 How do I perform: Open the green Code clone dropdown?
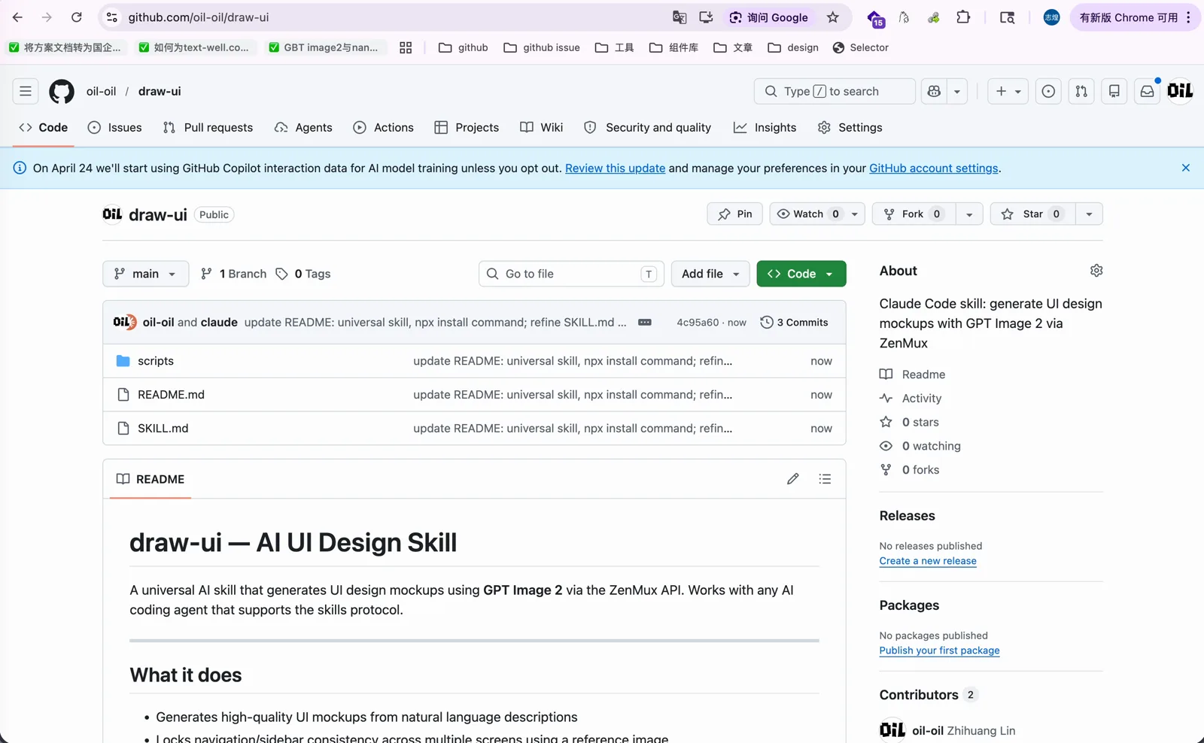[x=801, y=274]
